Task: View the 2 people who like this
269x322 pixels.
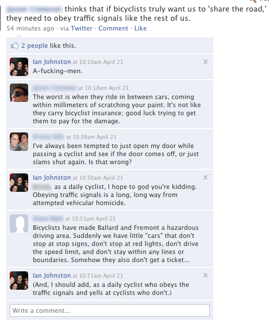Action: pos(34,46)
